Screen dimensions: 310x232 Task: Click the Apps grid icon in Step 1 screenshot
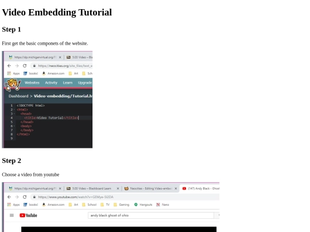pyautogui.click(x=9, y=73)
